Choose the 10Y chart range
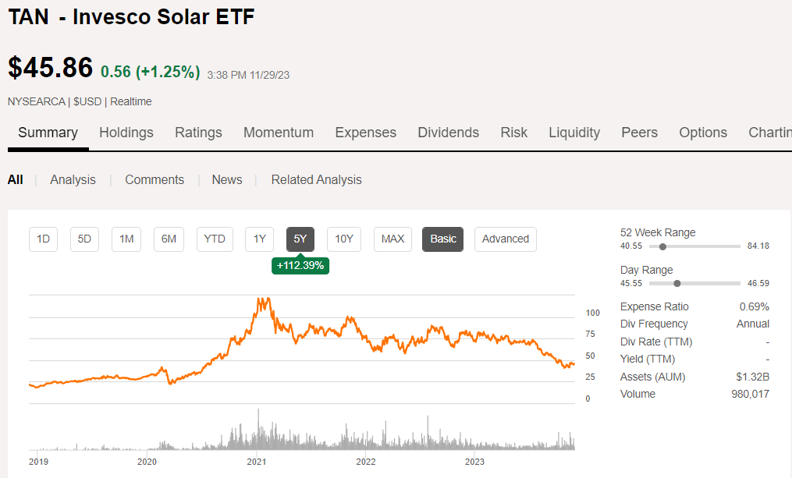792x478 pixels. pyautogui.click(x=344, y=239)
